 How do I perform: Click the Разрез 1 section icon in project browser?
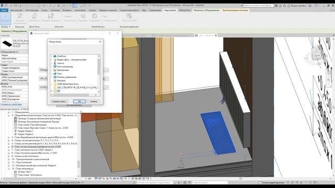[15, 131]
